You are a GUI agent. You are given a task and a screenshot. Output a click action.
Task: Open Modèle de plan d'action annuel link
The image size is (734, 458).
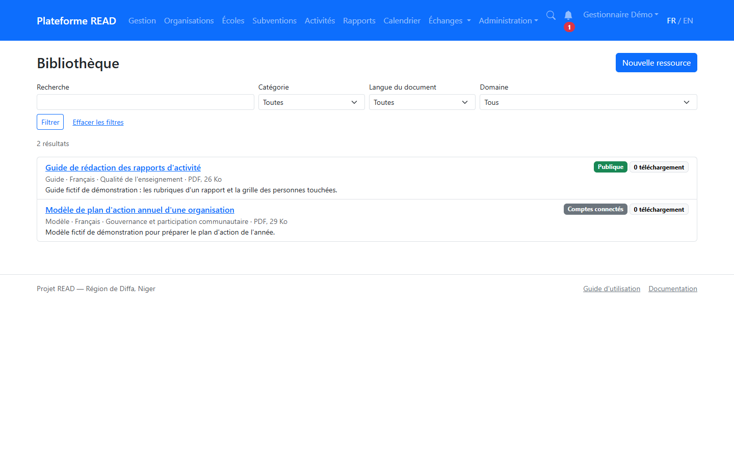pos(140,210)
